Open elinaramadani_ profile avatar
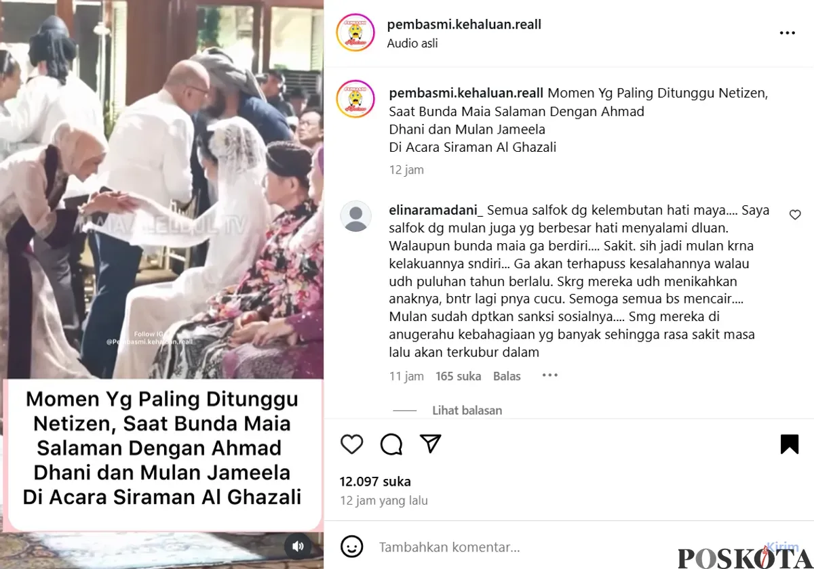 point(355,217)
